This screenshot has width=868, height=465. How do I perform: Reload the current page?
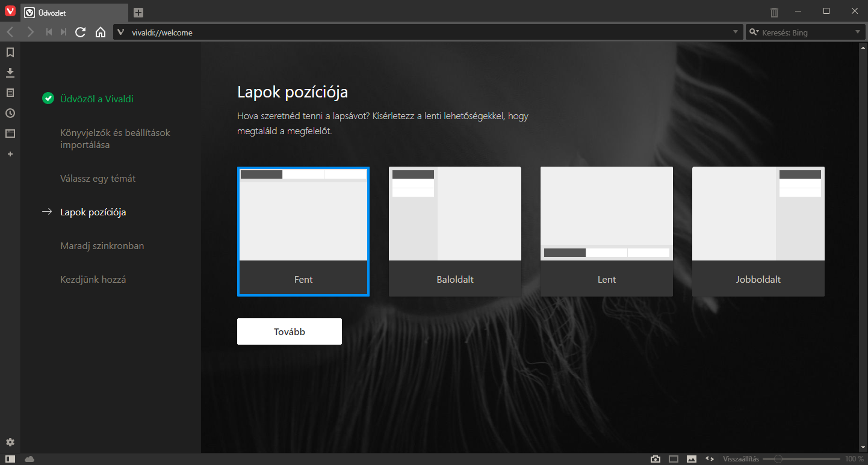(x=80, y=32)
